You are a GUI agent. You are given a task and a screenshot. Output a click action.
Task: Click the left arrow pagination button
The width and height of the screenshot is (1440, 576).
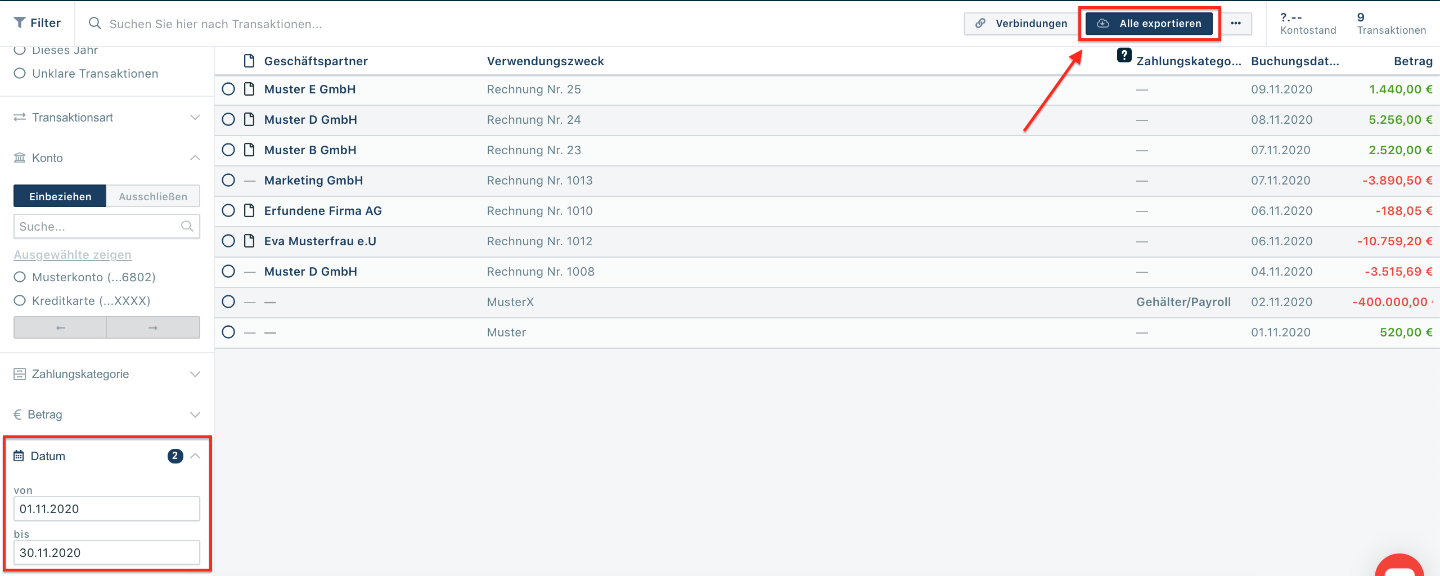(60, 327)
